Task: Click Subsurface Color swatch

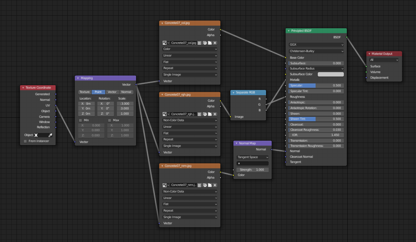Action: (x=330, y=74)
